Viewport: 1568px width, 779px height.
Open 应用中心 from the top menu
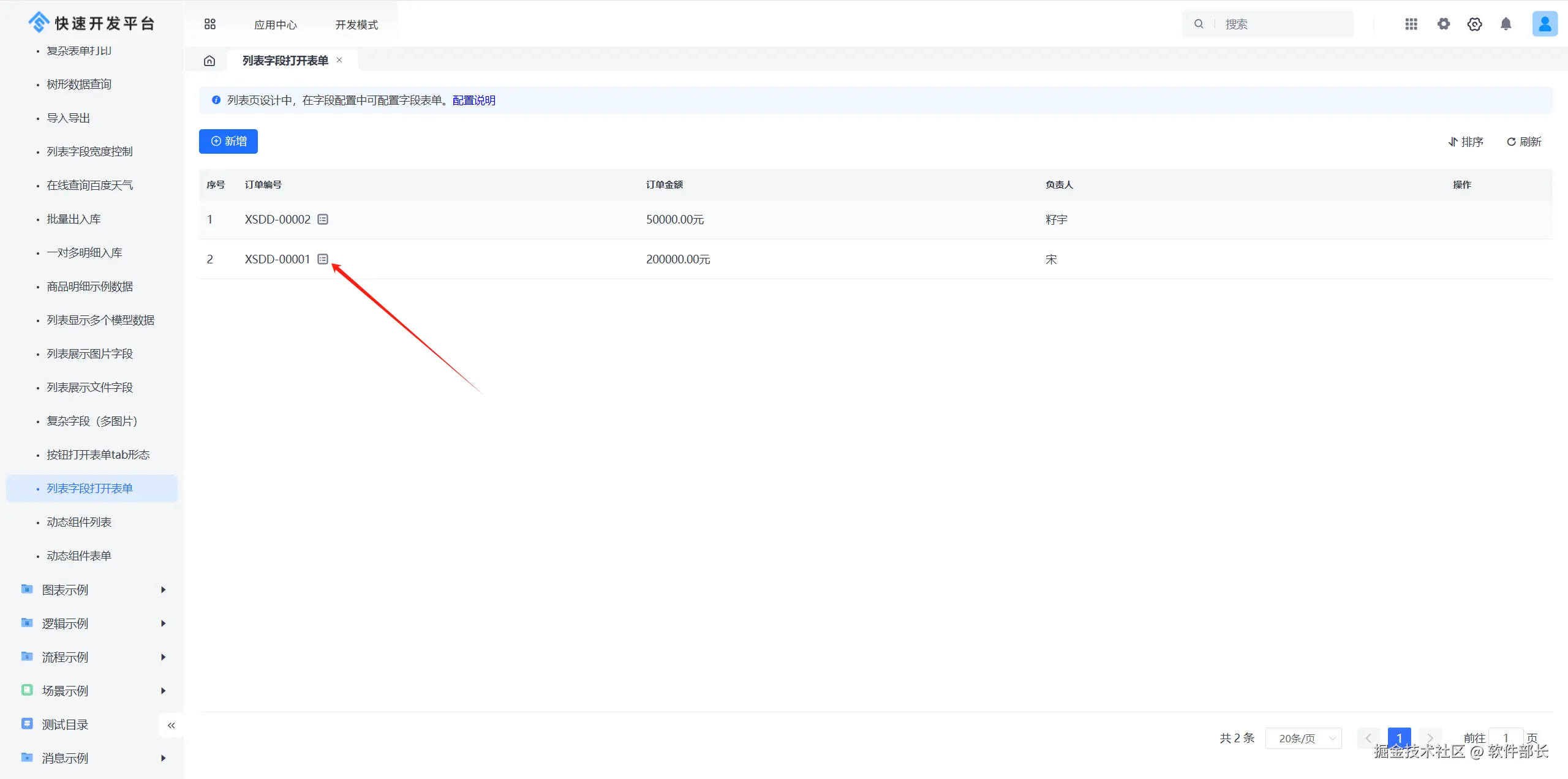276,24
